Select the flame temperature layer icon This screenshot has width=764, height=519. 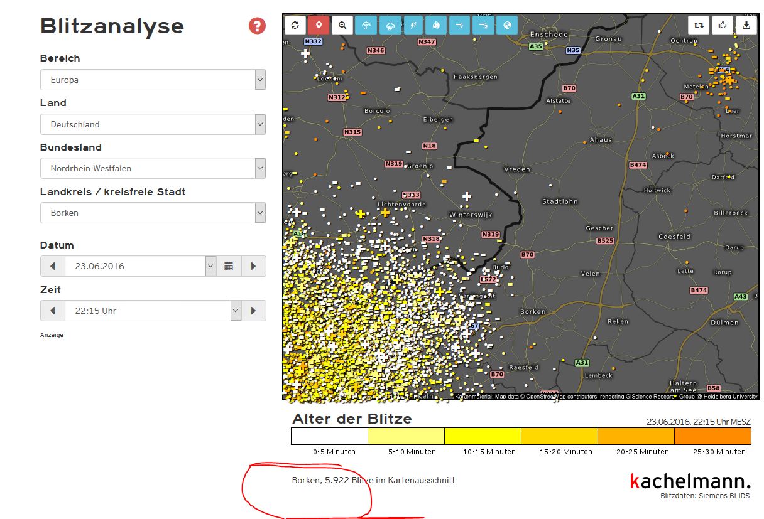(x=436, y=25)
